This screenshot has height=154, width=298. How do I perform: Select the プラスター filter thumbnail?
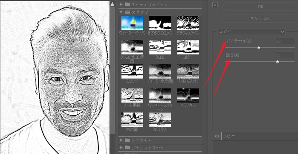point(188,95)
